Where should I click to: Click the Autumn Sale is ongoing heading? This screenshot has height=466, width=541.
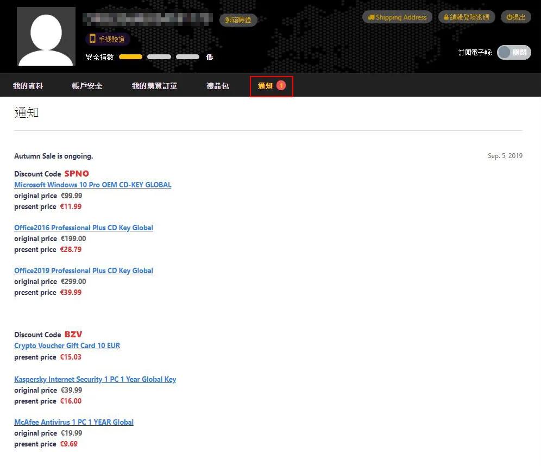click(x=53, y=156)
